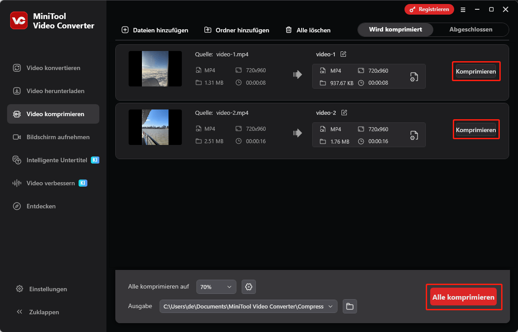Click the Quelle: video-1.mp4 text
The width and height of the screenshot is (518, 332).
click(x=222, y=54)
